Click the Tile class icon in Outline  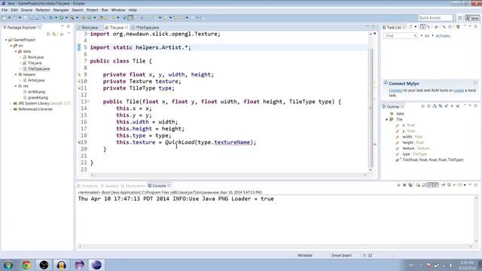(392, 119)
